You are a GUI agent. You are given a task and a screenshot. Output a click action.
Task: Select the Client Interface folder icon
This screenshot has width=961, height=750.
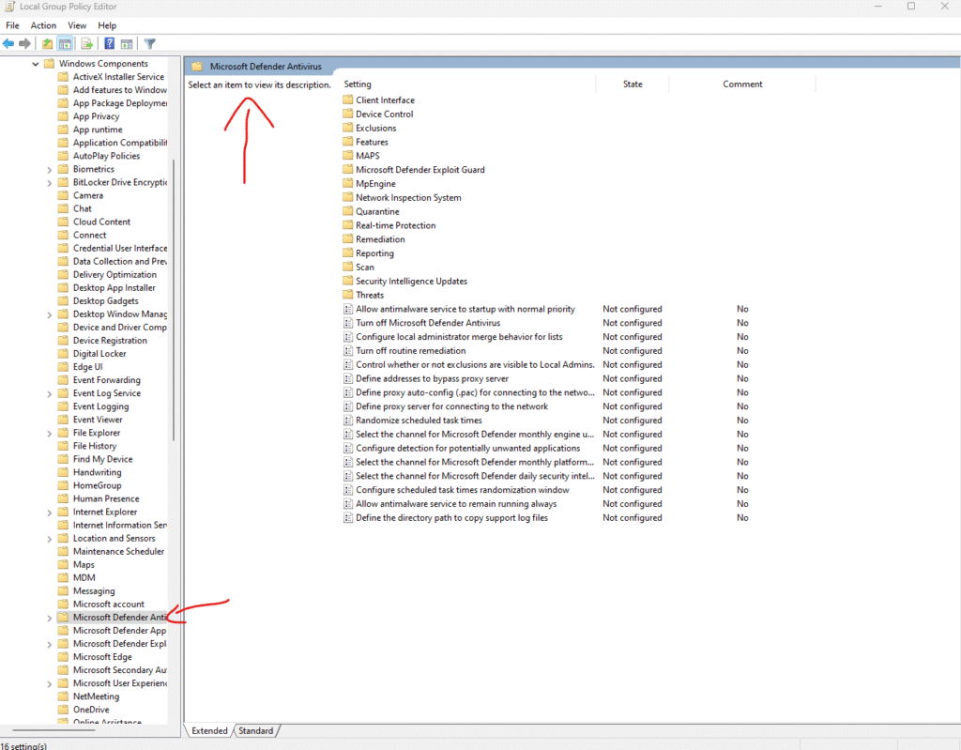(x=348, y=99)
